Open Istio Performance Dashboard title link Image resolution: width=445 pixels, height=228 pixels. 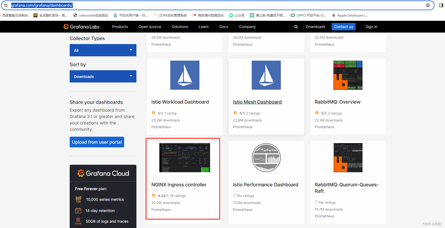tap(266, 185)
